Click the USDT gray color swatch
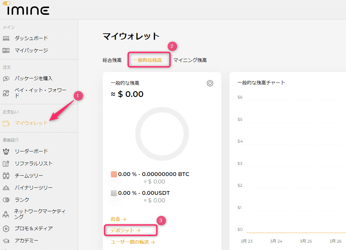Image resolution: width=346 pixels, height=250 pixels. [114, 193]
